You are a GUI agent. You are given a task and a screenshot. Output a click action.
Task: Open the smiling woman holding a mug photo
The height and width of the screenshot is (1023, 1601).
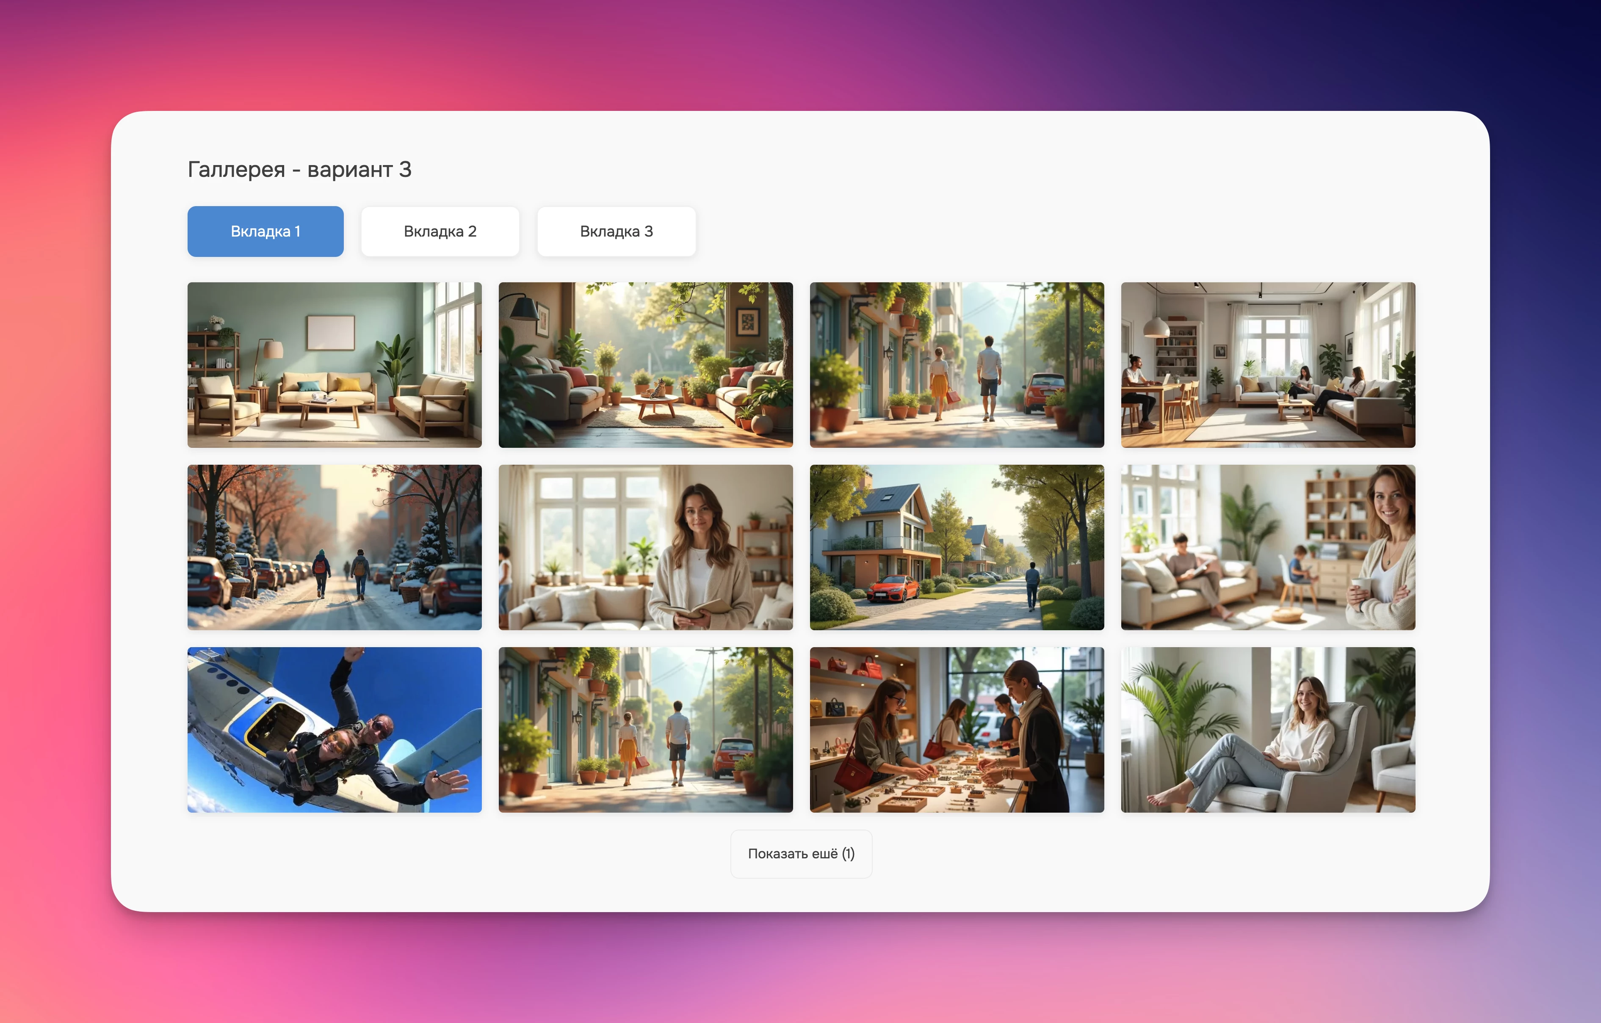click(x=1267, y=547)
